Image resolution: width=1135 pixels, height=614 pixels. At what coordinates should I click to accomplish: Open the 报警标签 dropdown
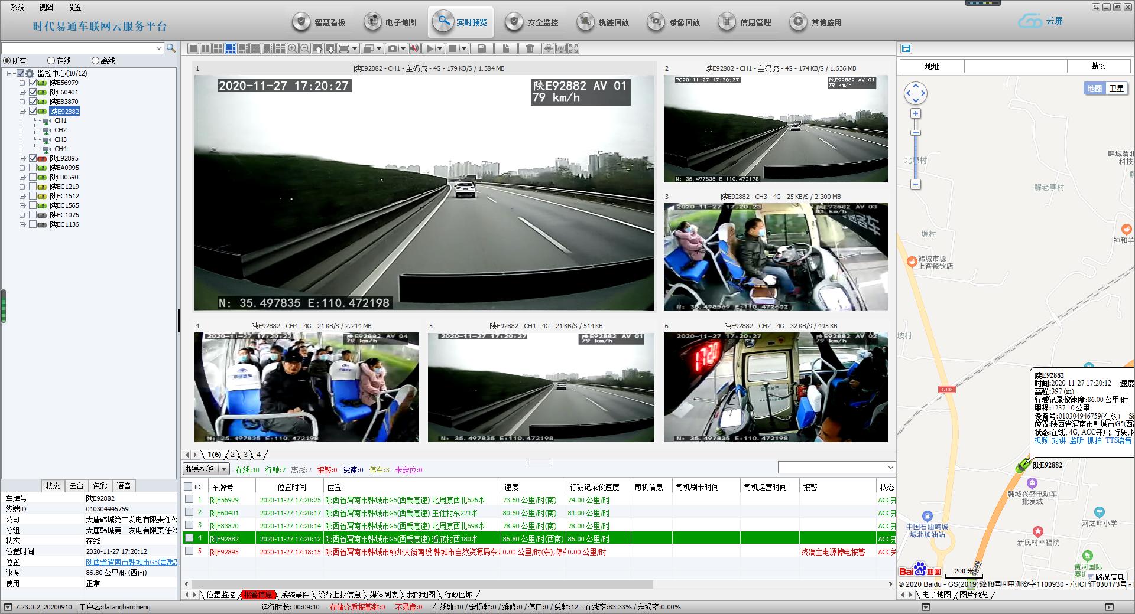224,469
